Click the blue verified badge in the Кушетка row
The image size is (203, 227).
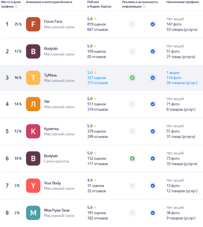click(x=153, y=131)
